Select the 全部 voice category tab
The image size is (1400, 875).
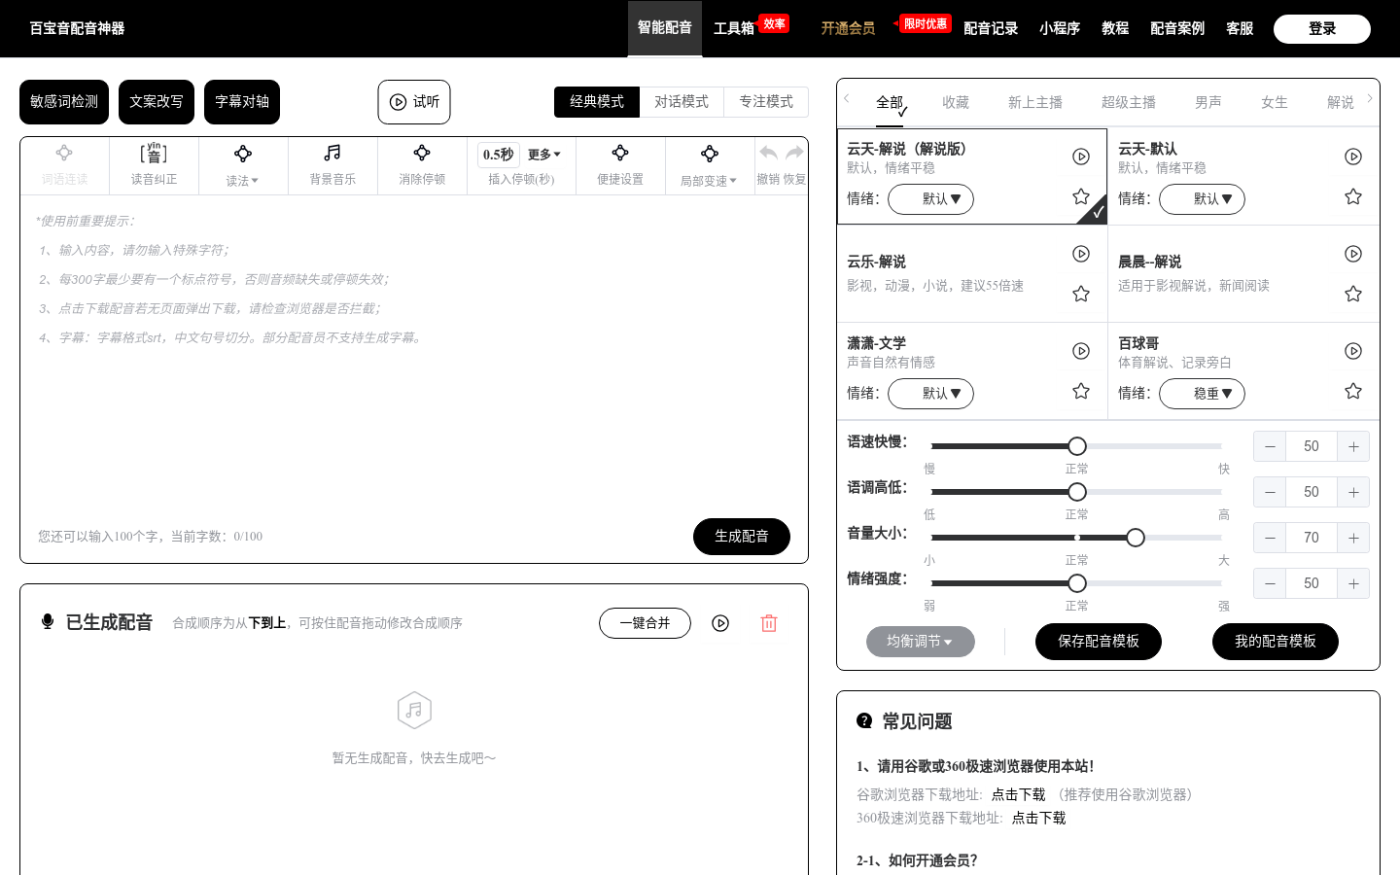pyautogui.click(x=890, y=102)
